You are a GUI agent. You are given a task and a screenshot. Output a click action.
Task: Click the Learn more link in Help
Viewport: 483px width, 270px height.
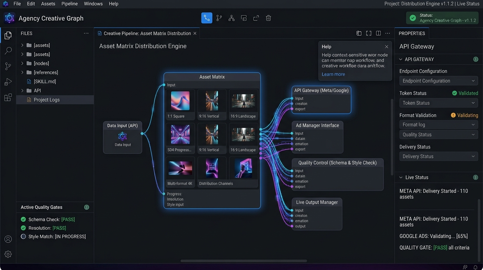click(x=333, y=74)
